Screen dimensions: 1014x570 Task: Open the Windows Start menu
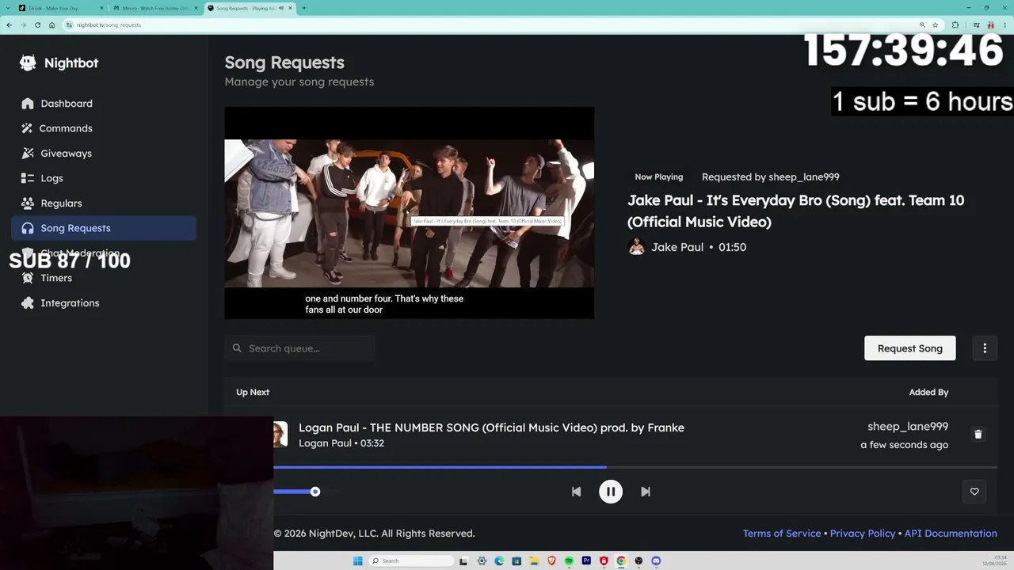coord(357,560)
